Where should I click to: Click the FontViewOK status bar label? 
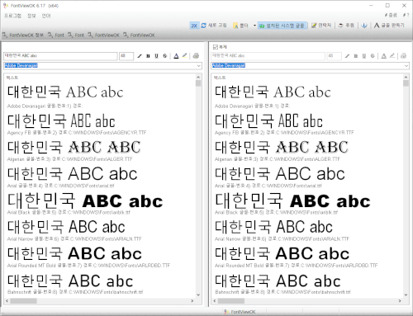click(240, 312)
